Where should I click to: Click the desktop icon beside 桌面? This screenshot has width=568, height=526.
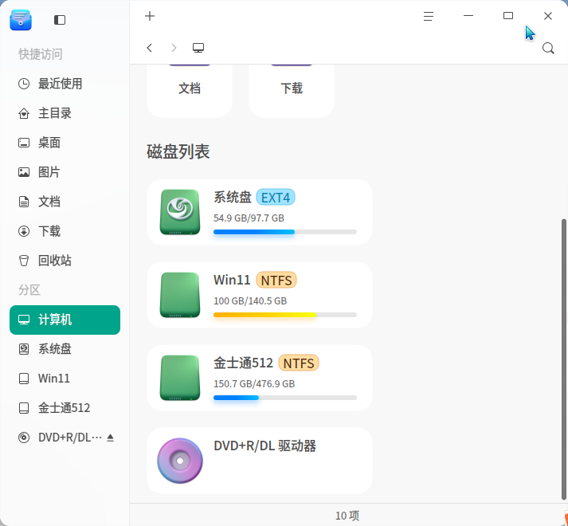(24, 143)
